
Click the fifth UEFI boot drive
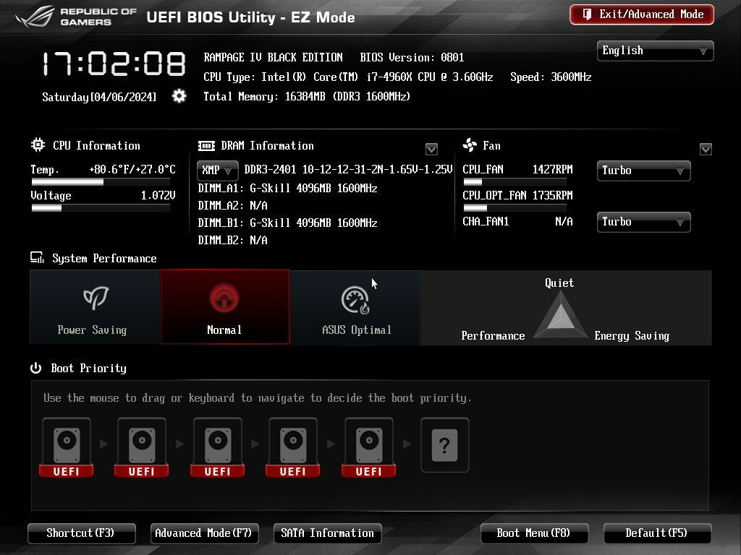tap(368, 447)
